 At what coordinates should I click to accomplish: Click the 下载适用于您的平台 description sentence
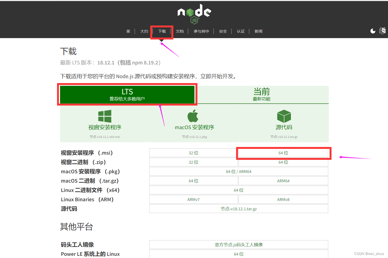click(148, 76)
